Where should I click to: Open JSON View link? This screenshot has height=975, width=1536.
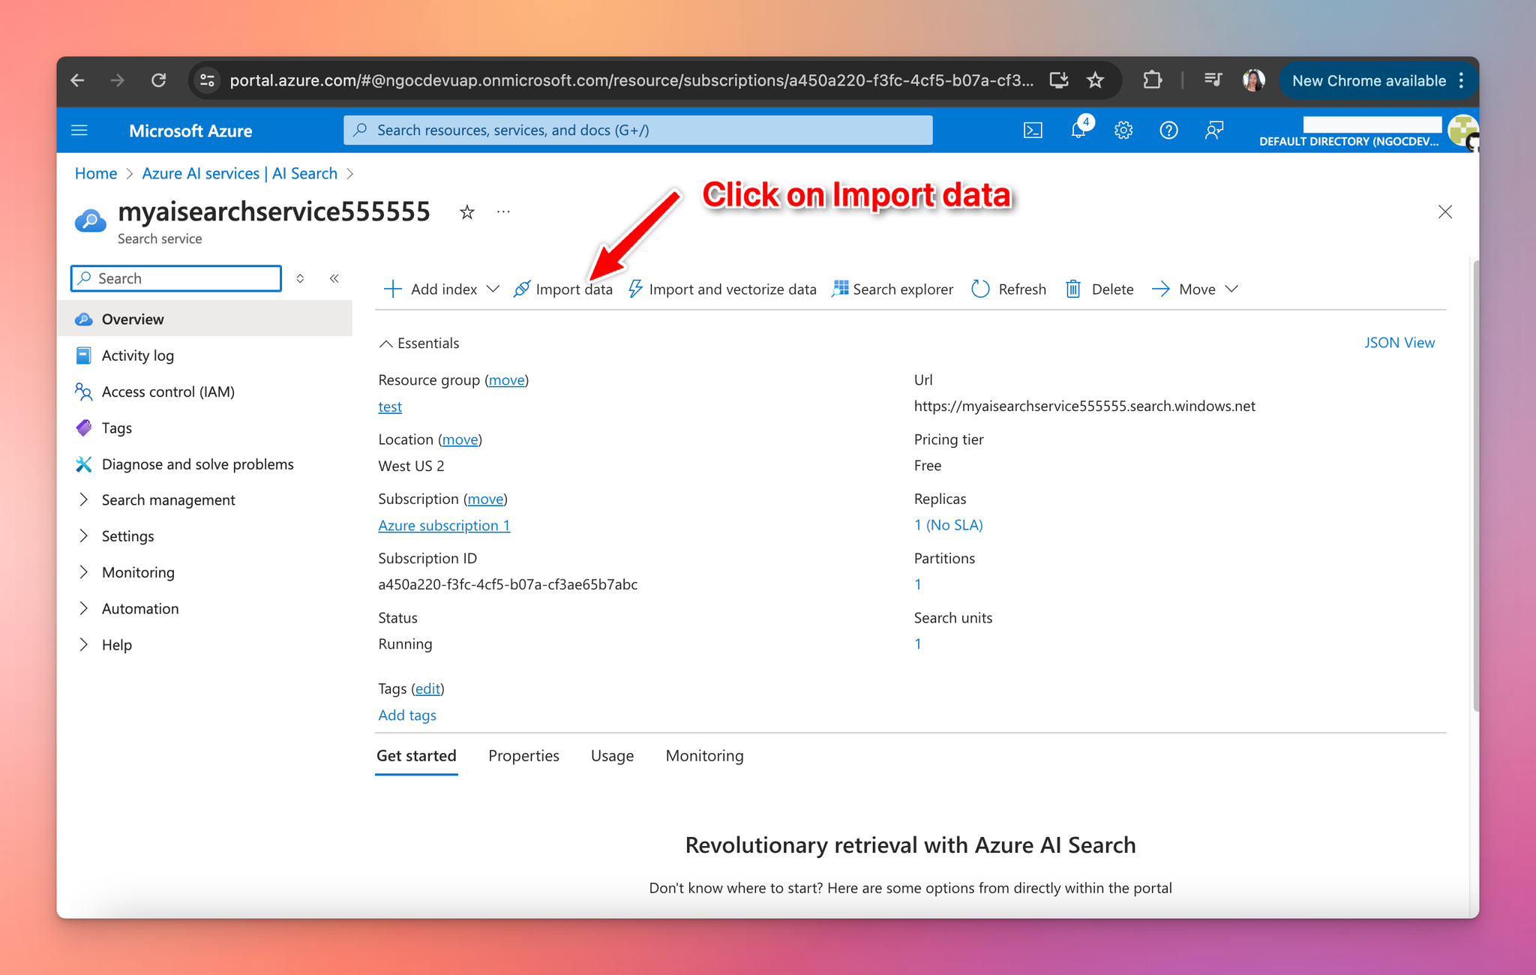pos(1399,342)
